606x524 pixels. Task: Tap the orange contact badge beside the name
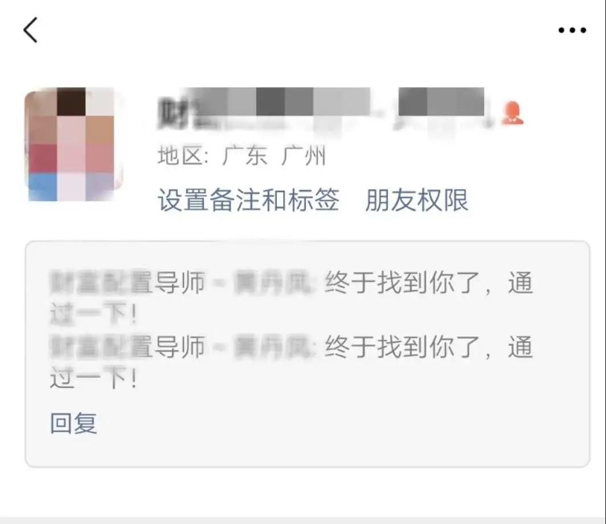click(512, 113)
